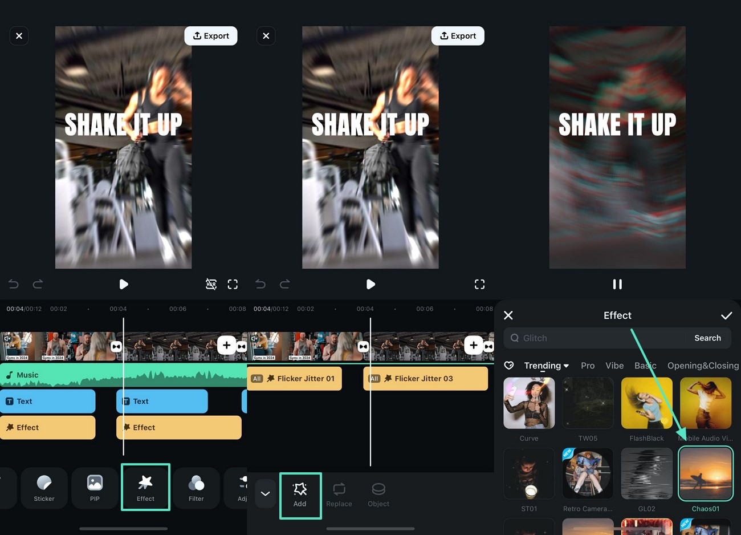This screenshot has width=741, height=535.
Task: Enter fullscreen preview on the Music track screen
Action: pos(233,284)
